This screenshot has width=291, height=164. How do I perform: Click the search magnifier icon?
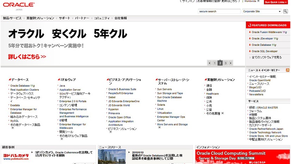[285, 11]
